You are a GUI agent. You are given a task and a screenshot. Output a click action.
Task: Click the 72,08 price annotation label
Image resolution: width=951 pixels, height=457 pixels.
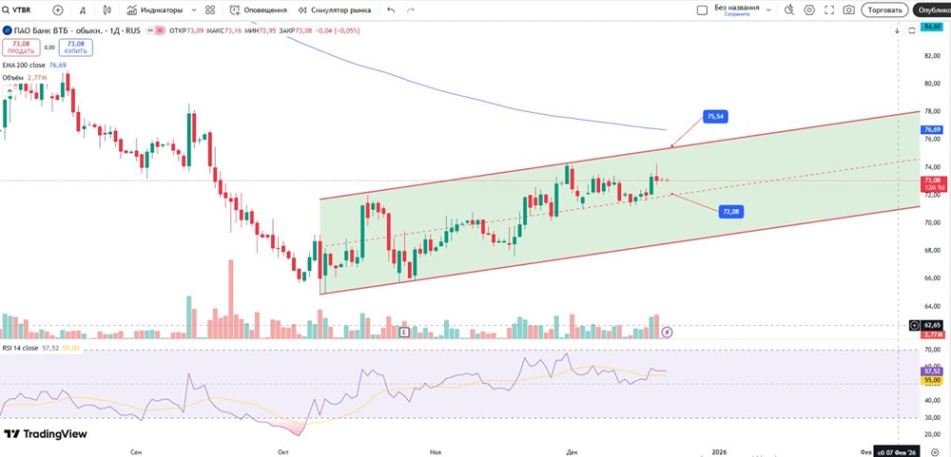coord(731,212)
